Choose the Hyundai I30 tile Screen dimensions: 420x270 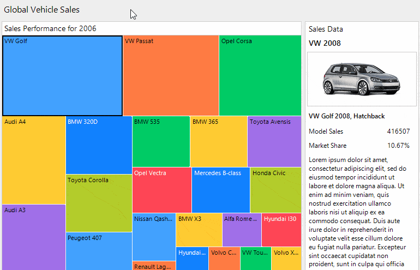tap(281, 230)
